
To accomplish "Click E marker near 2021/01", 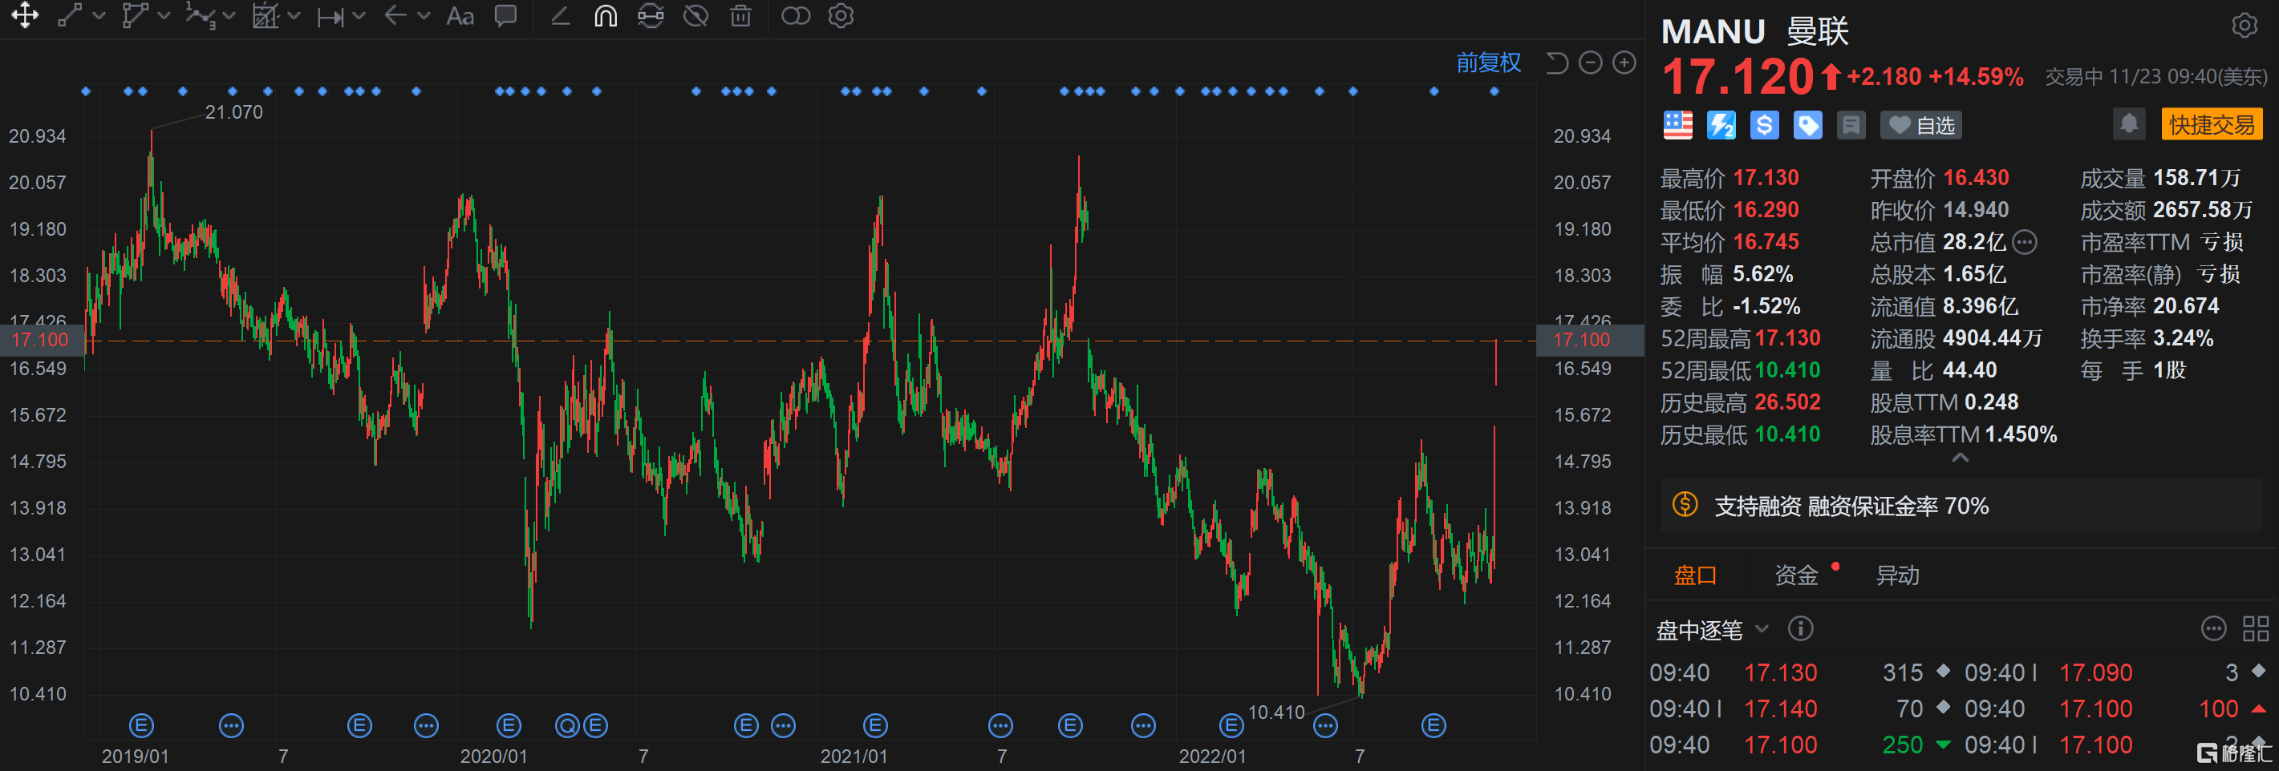I will [x=875, y=726].
